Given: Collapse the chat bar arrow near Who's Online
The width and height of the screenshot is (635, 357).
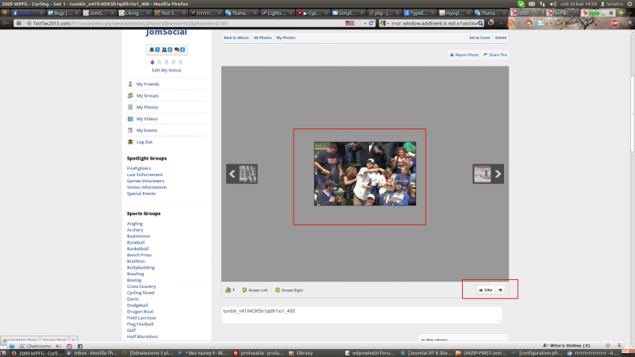Looking at the screenshot, I should click(619, 345).
